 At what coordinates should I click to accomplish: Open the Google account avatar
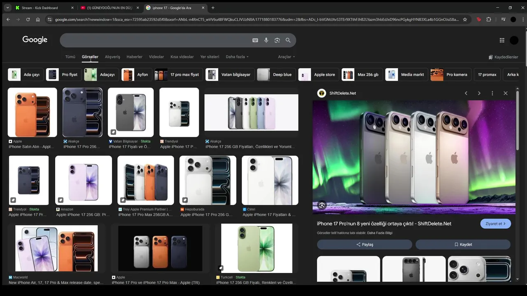point(514,40)
